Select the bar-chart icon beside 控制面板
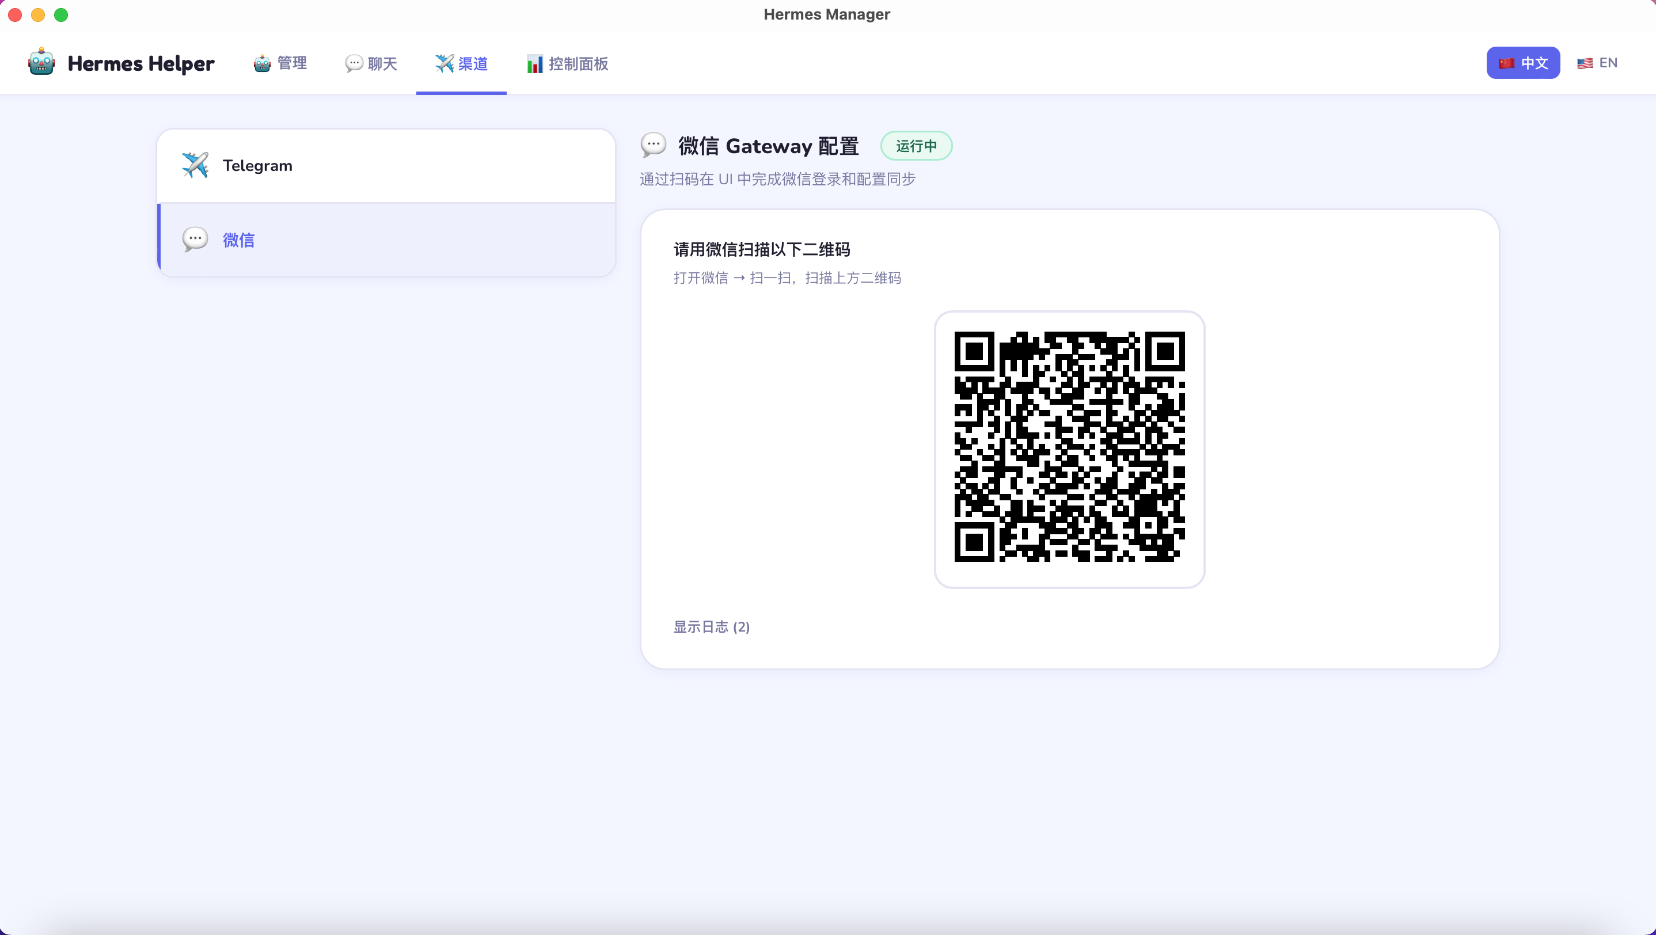Screen dimensions: 1656x935 coord(534,63)
